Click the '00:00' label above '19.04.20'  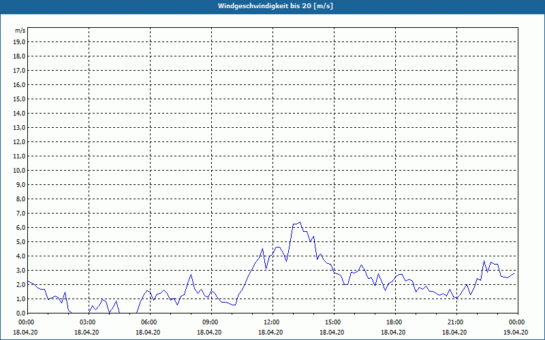click(x=518, y=322)
